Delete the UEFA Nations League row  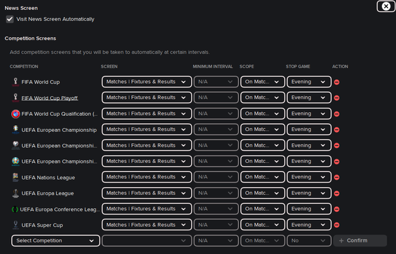[337, 177]
